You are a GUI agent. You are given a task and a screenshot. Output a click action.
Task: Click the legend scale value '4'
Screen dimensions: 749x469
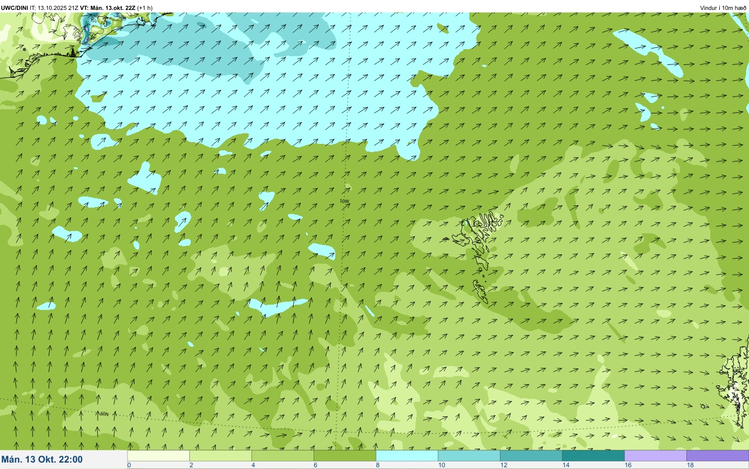(253, 465)
